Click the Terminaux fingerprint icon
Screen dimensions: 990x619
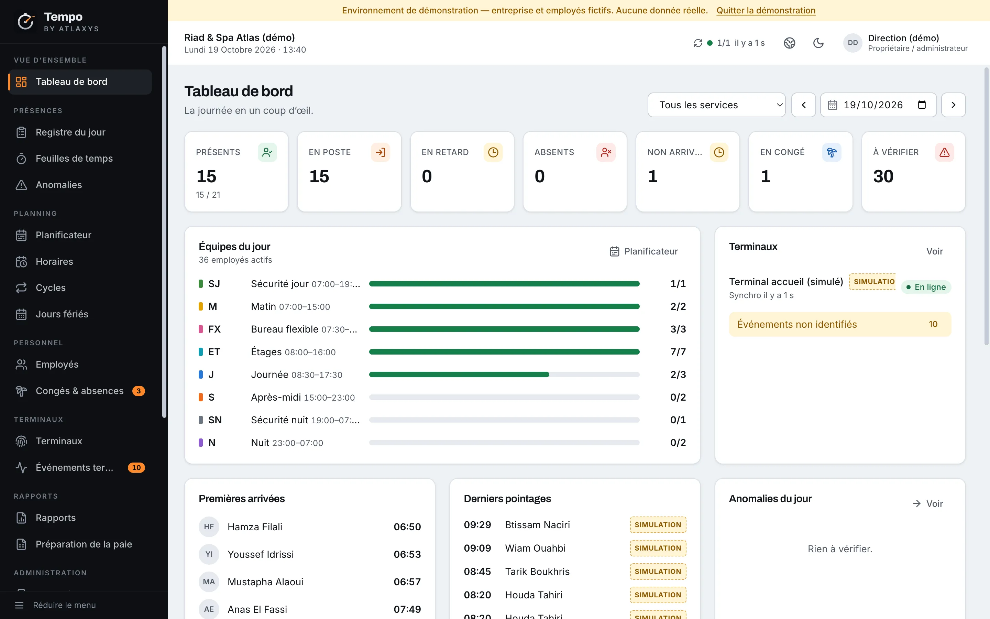tap(21, 441)
